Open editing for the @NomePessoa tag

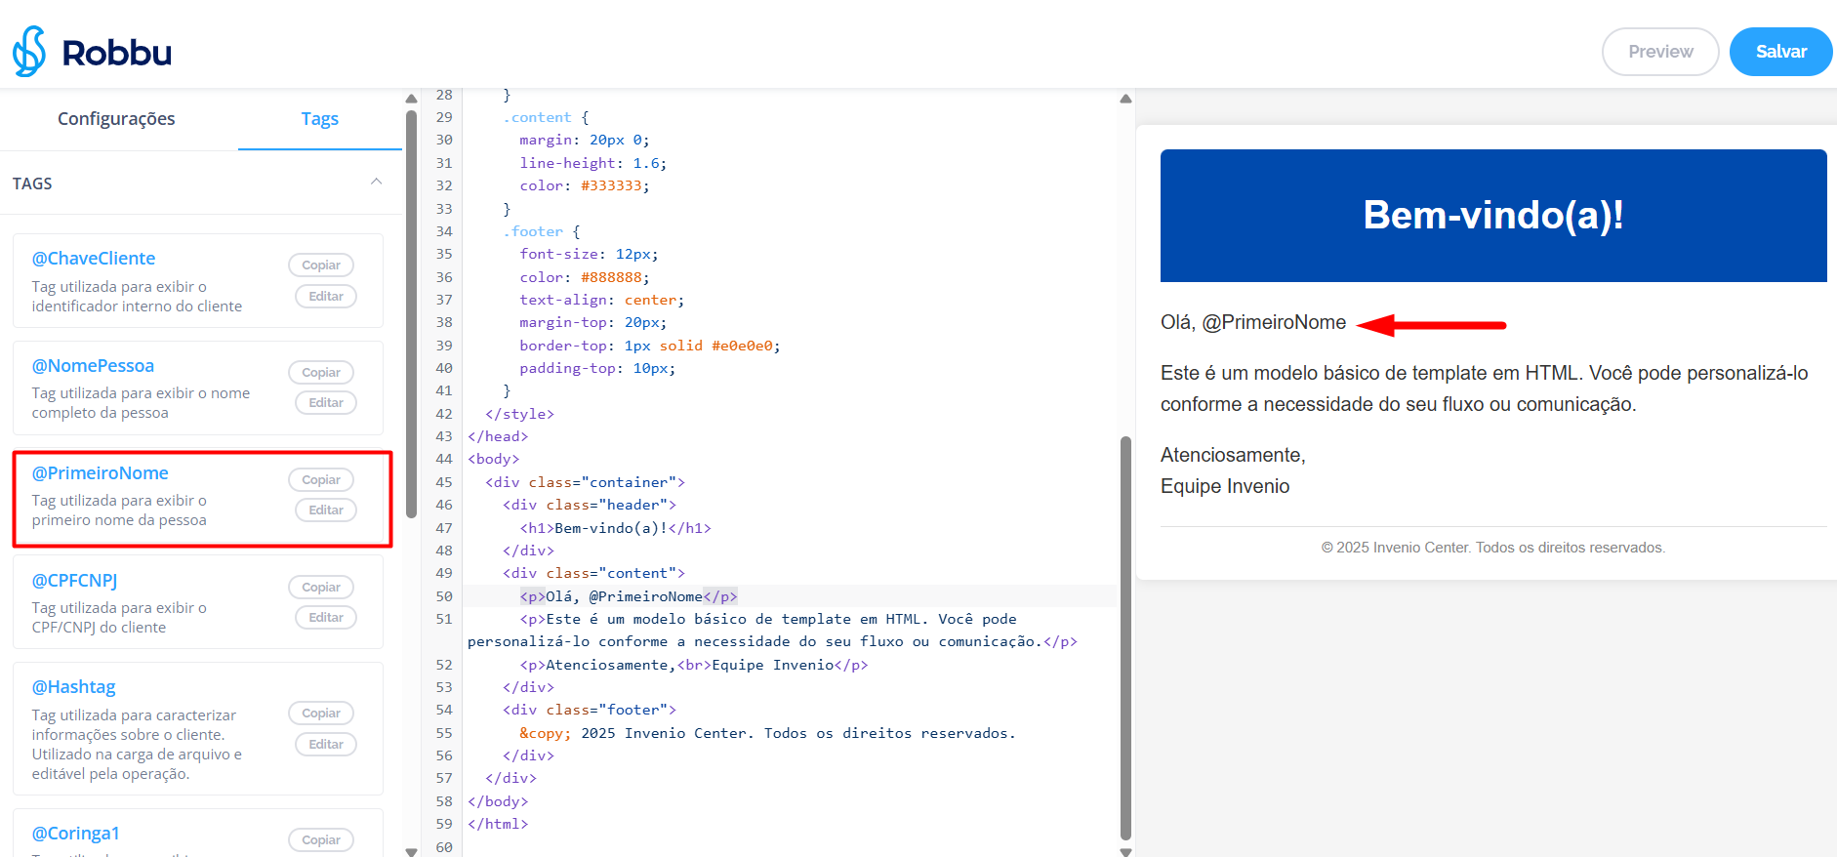coord(325,403)
